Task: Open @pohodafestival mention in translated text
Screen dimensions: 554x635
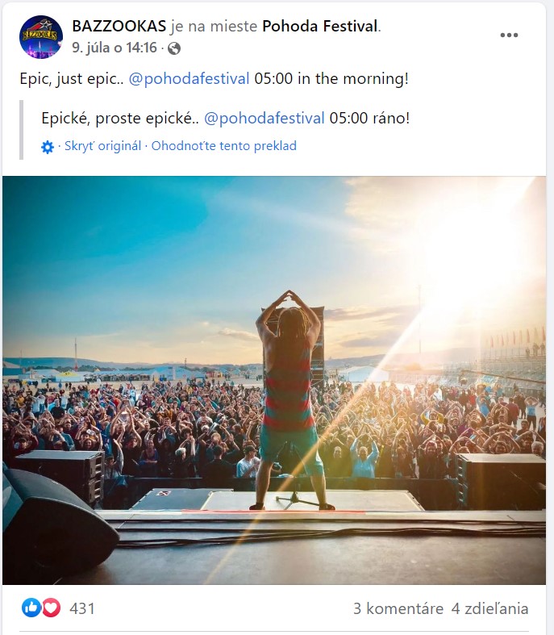Action: point(265,119)
